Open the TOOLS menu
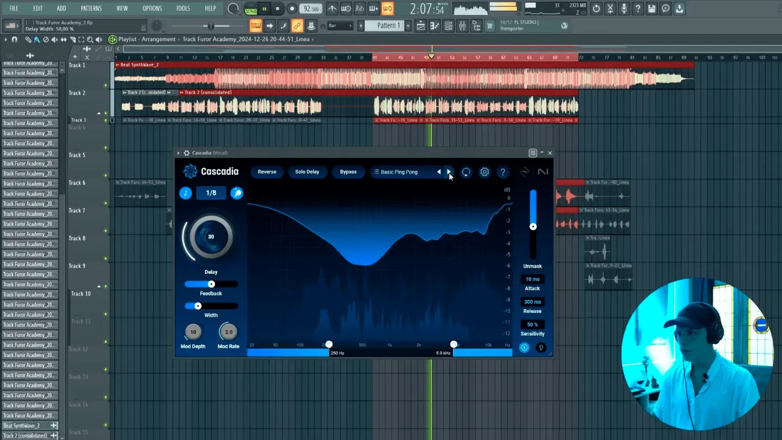Screen dimensions: 782x440 pyautogui.click(x=182, y=8)
